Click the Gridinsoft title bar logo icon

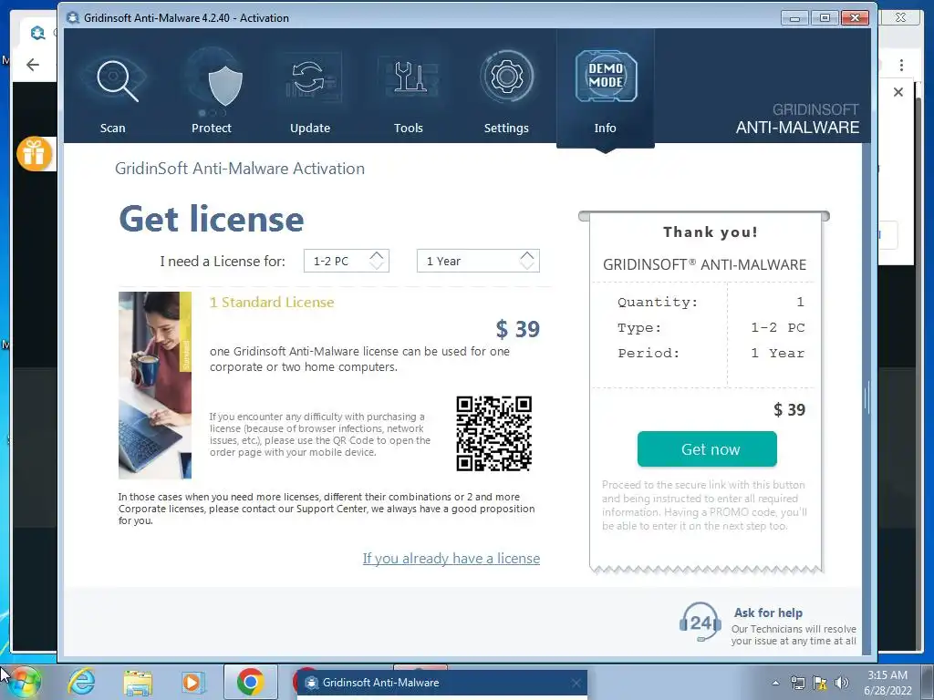point(73,18)
